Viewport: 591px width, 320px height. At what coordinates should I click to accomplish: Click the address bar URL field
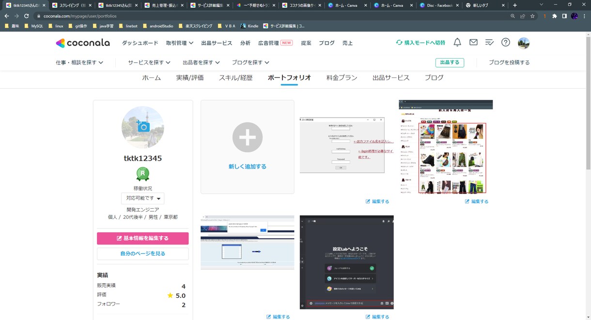tap(271, 16)
